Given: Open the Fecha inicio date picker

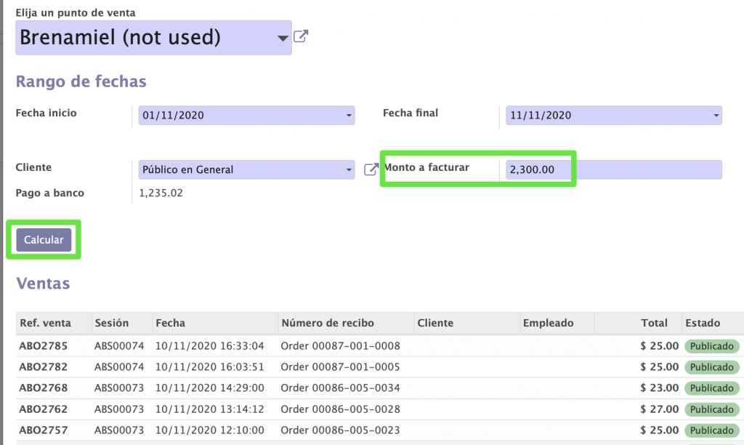Looking at the screenshot, I should (x=246, y=116).
